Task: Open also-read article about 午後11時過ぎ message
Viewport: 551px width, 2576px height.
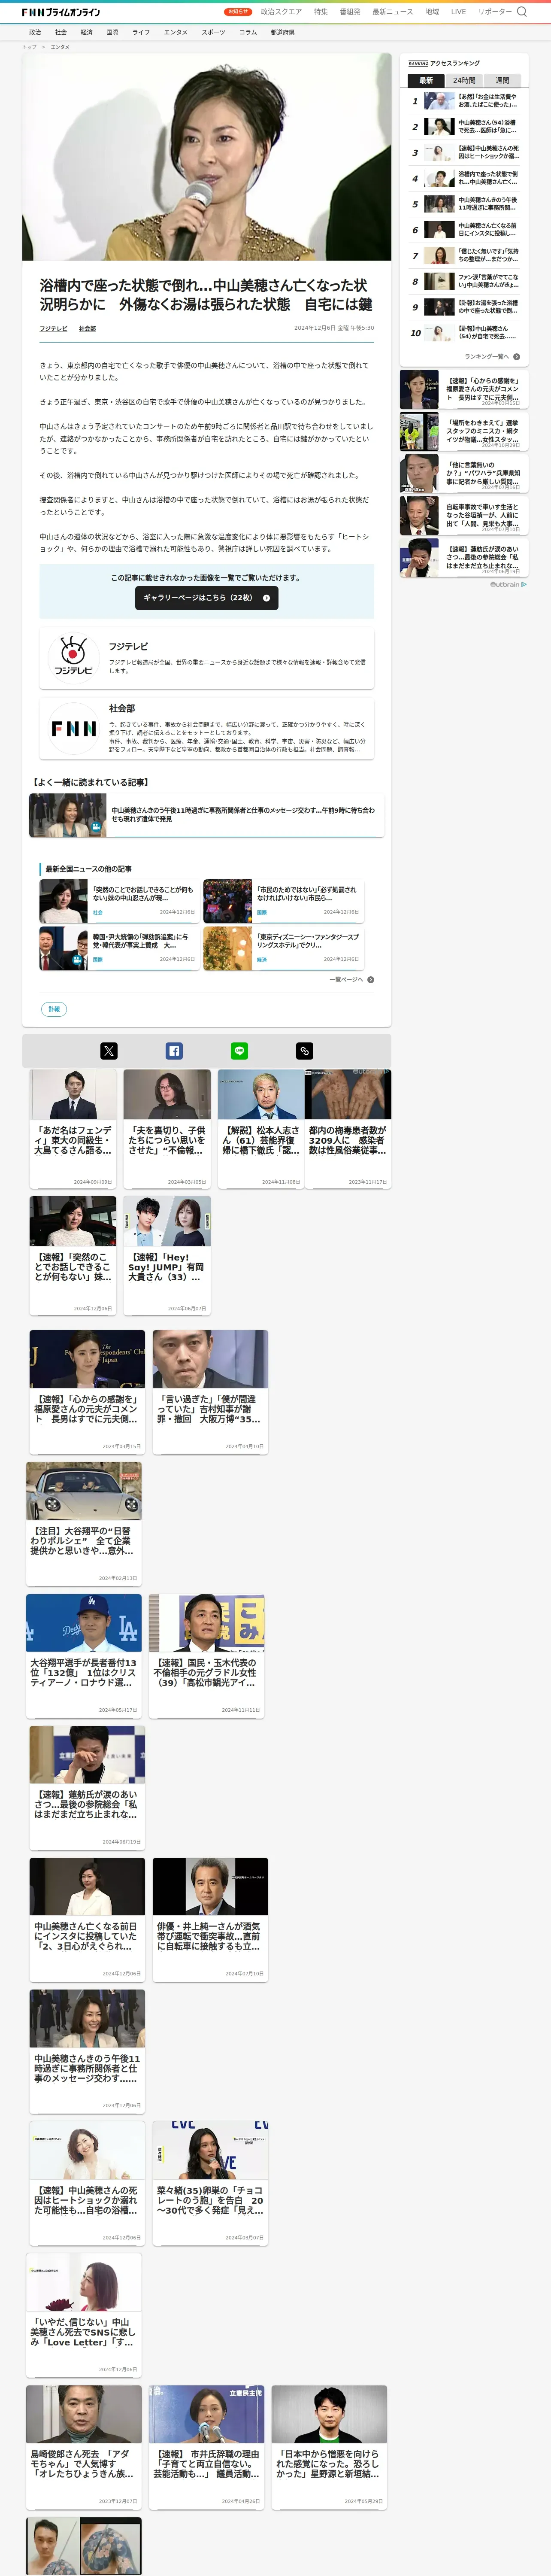Action: [206, 815]
